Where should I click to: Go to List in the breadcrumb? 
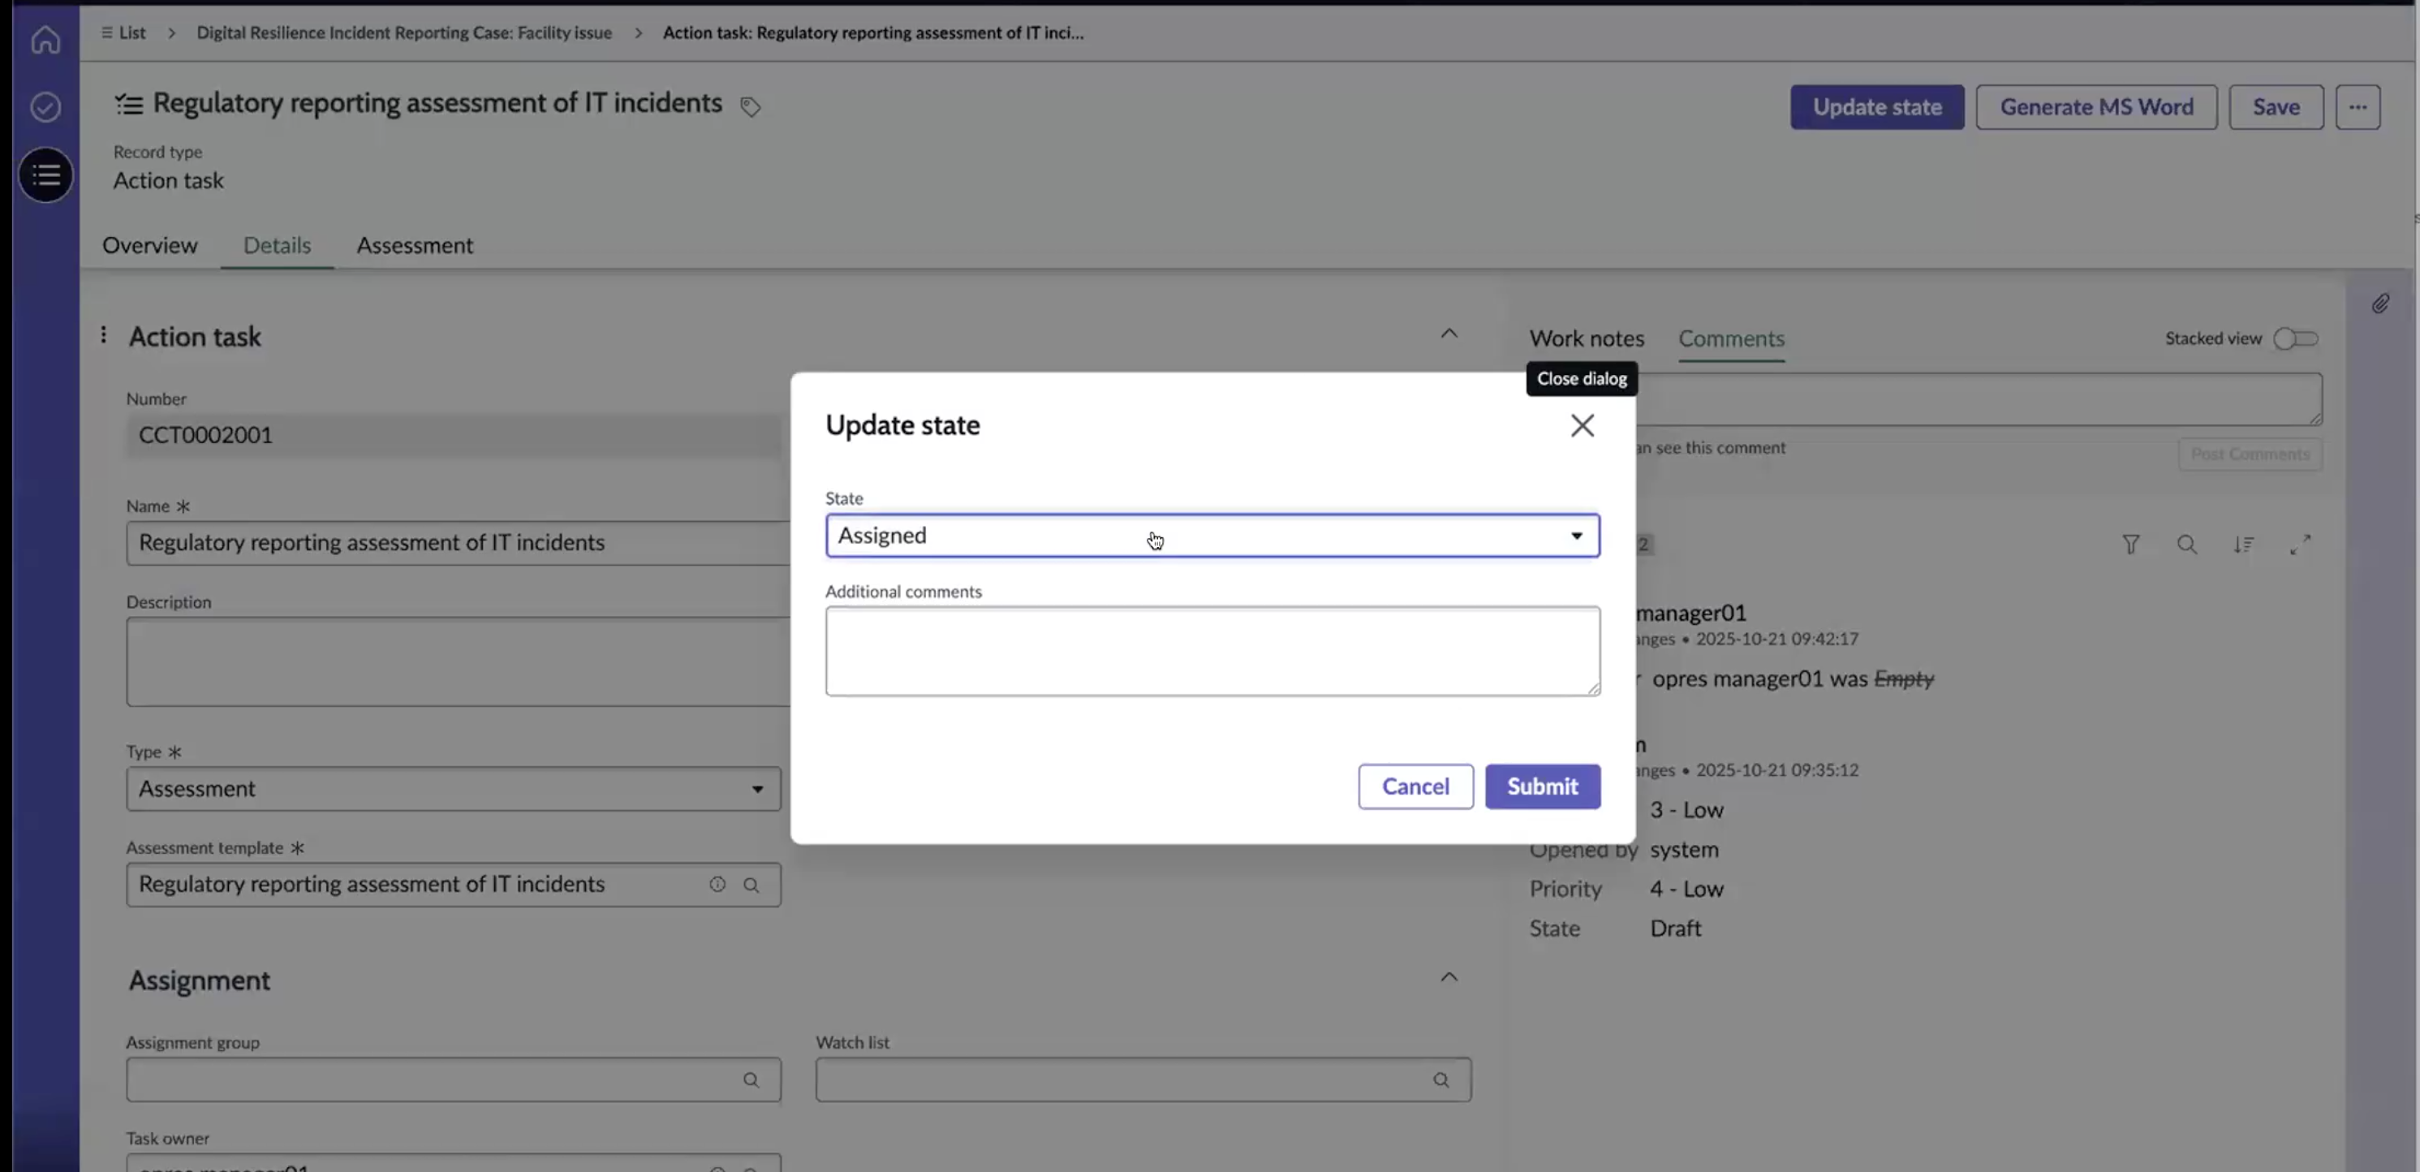(123, 32)
